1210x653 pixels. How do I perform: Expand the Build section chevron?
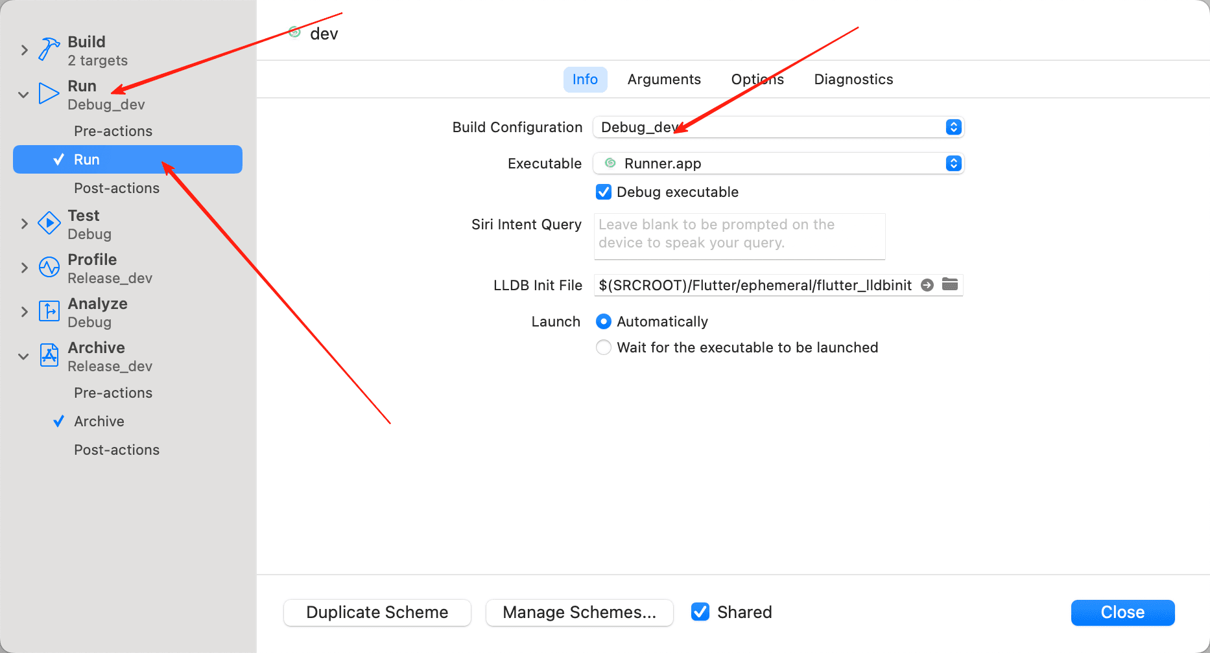pyautogui.click(x=24, y=50)
